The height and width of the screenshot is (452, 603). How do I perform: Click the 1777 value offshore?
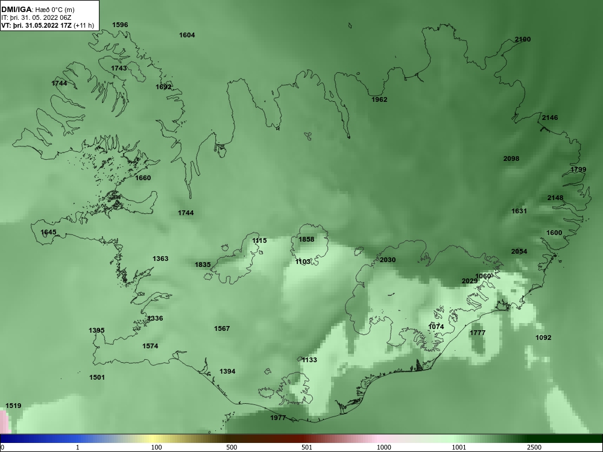[478, 333]
